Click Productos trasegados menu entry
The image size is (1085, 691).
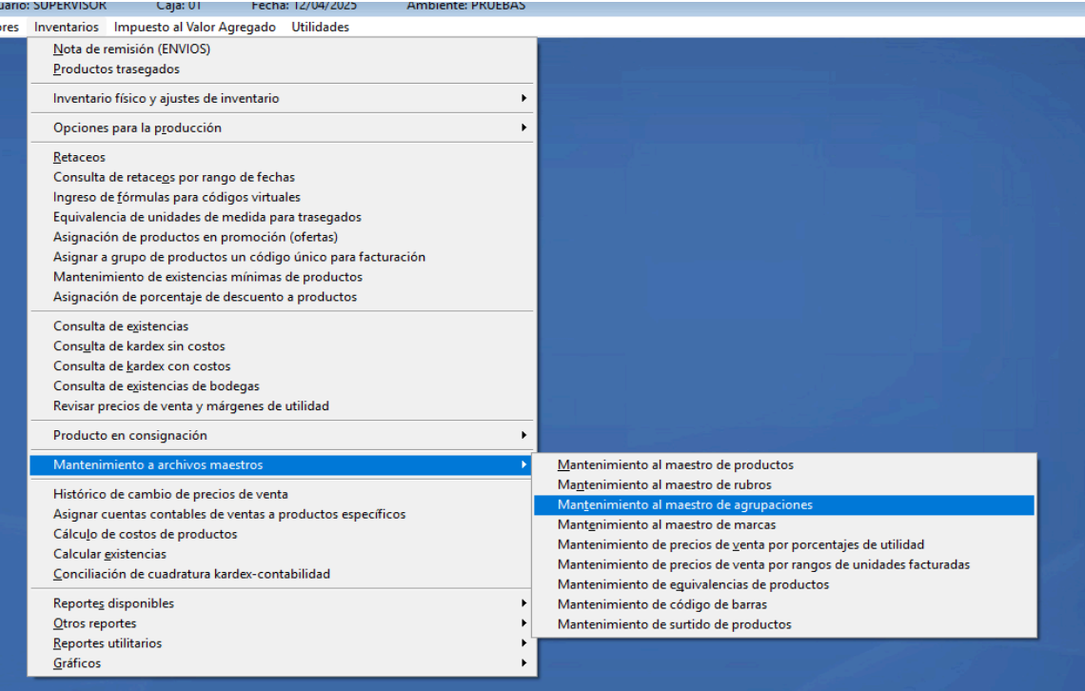116,69
